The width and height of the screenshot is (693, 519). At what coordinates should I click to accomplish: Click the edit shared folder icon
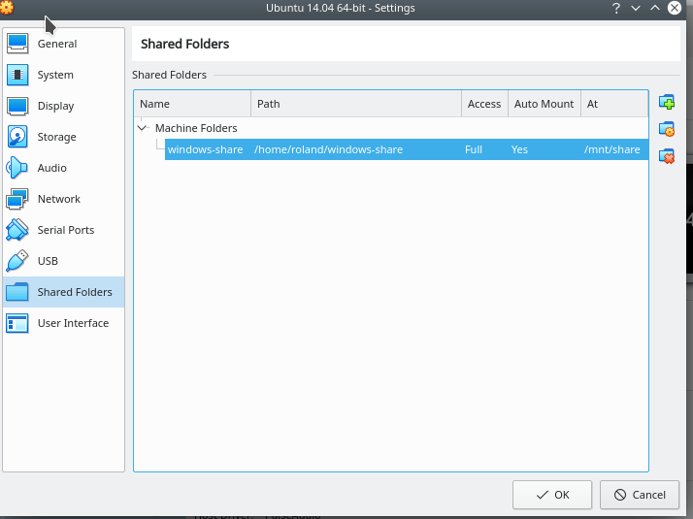pyautogui.click(x=666, y=129)
